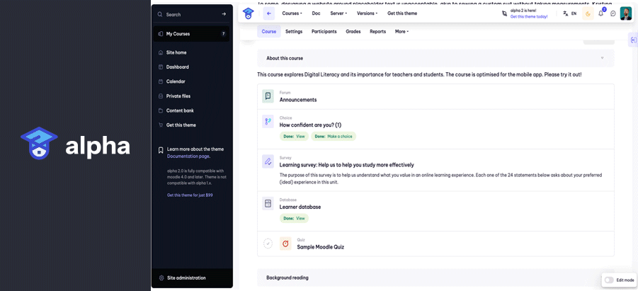This screenshot has width=638, height=291.
Task: Open the Doc menu item
Action: [x=316, y=13]
